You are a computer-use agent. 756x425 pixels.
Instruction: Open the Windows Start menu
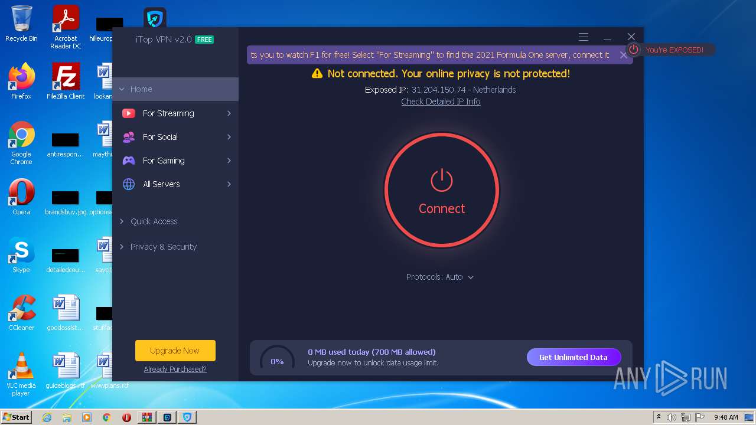pos(16,417)
